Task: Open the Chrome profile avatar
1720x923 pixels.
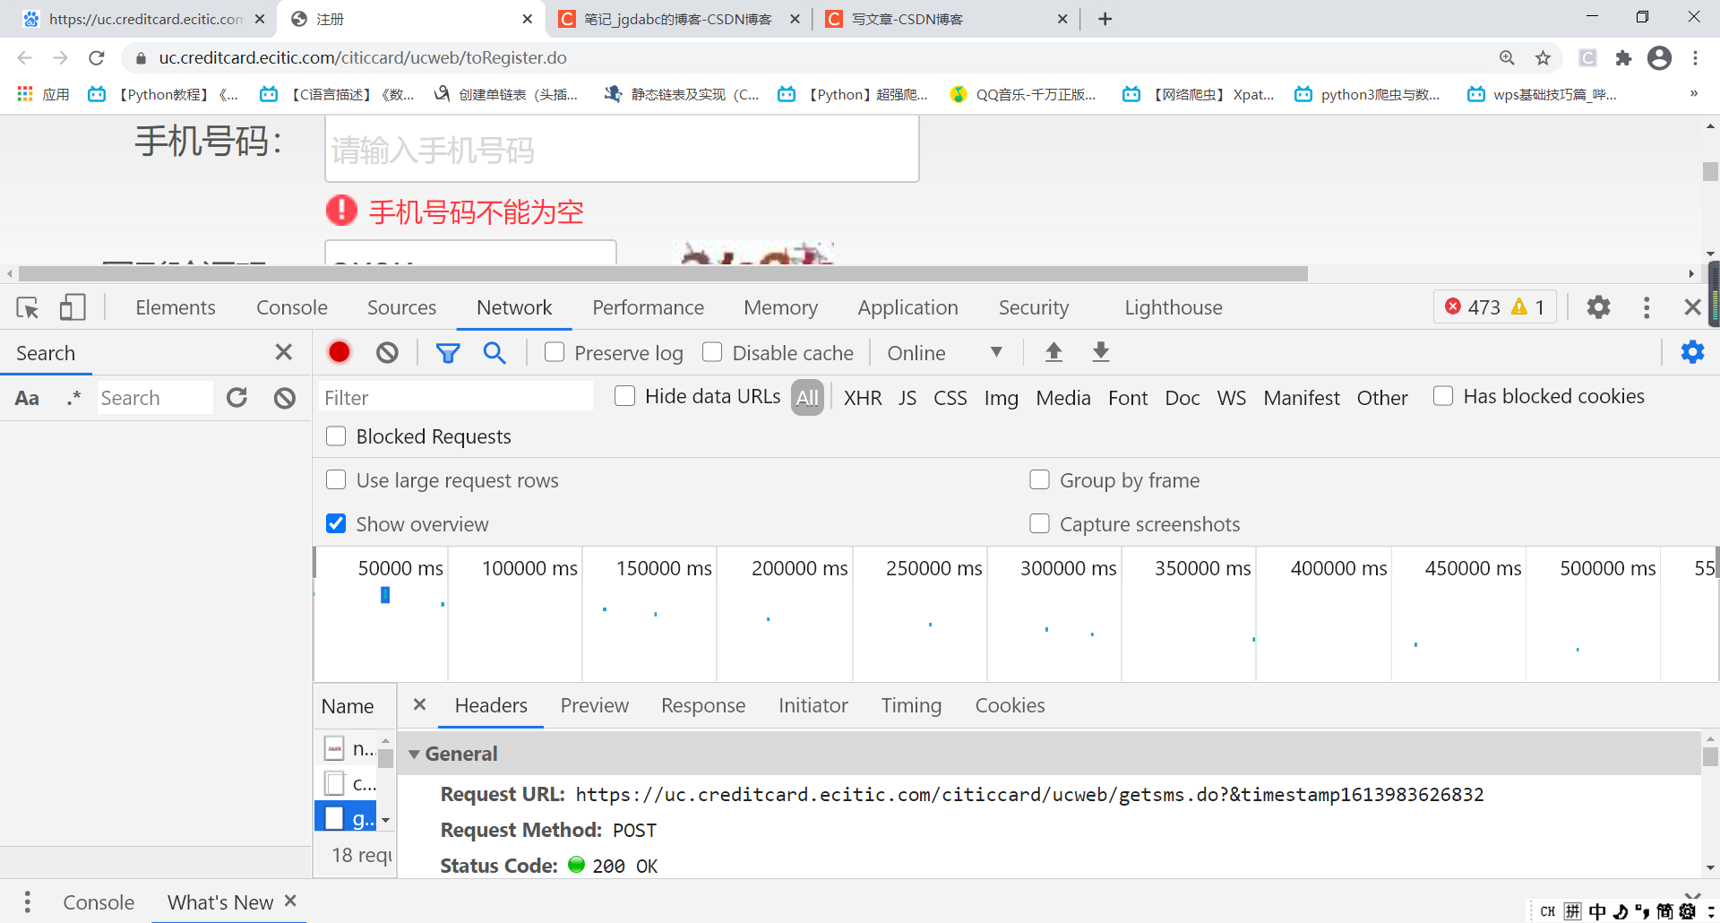Action: pyautogui.click(x=1659, y=58)
